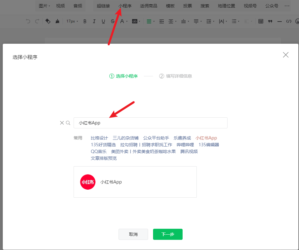The image size is (299, 250).
Task: Open the 图片 dropdown menu
Action: coord(44,6)
